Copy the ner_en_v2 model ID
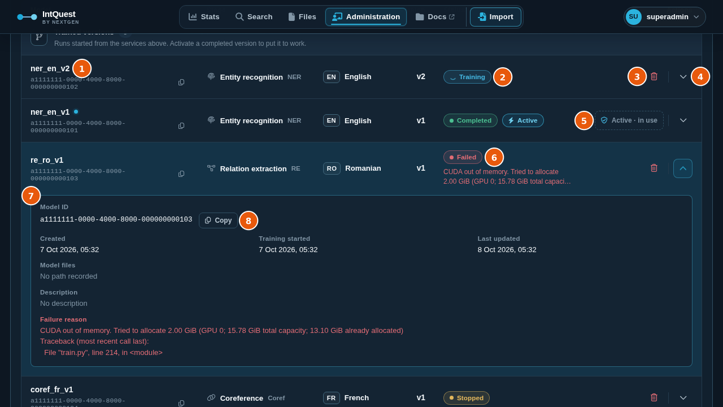 pyautogui.click(x=181, y=83)
